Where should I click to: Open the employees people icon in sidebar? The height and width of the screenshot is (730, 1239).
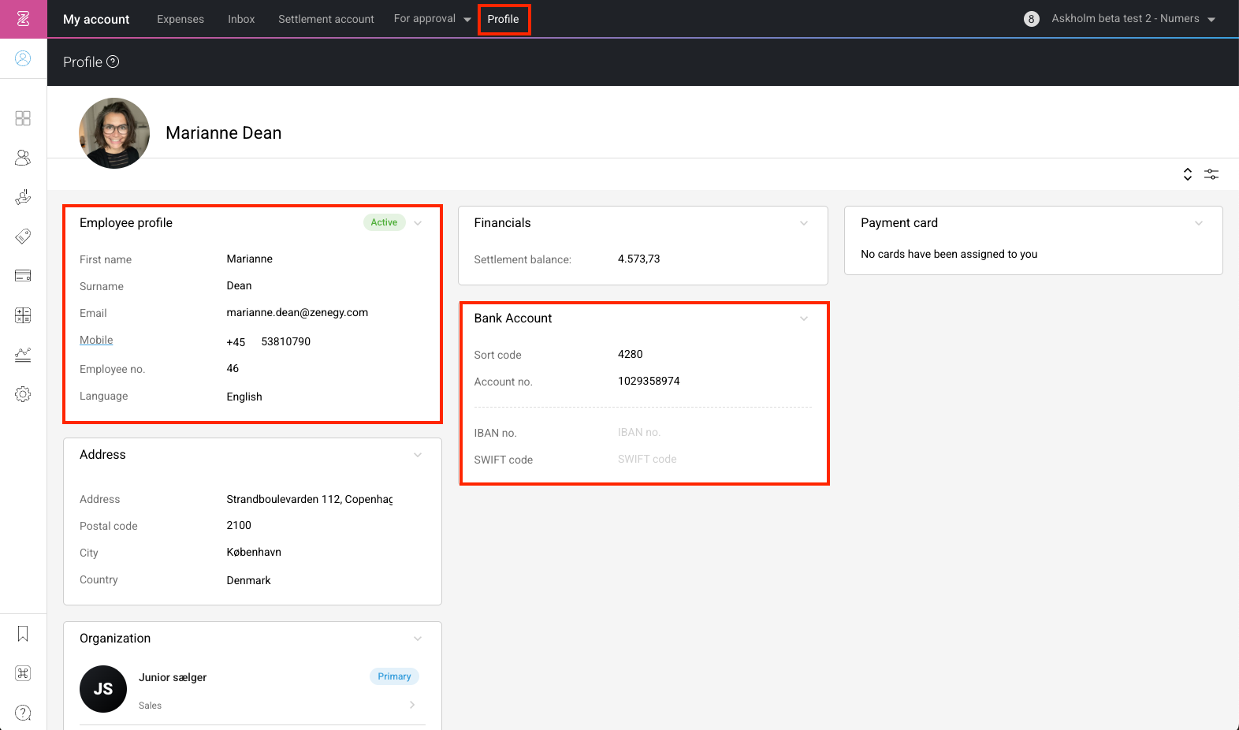(x=23, y=158)
